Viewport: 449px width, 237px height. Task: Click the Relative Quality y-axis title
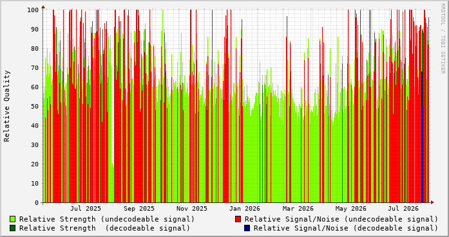[7, 106]
